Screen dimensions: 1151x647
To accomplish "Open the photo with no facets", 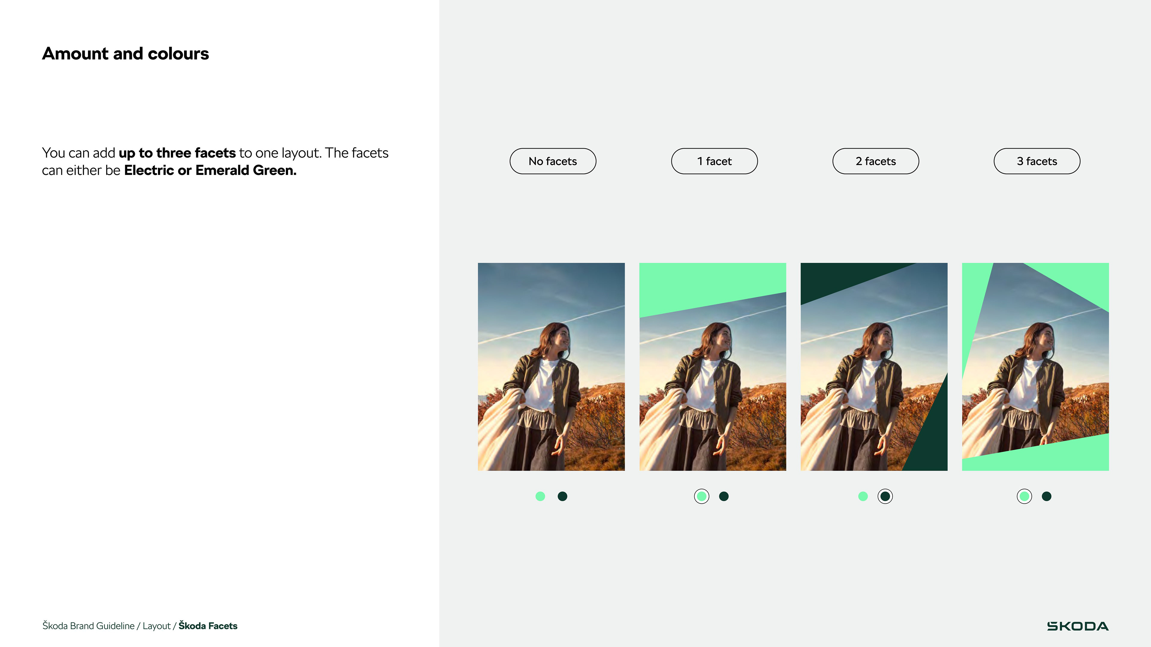I will tap(551, 367).
